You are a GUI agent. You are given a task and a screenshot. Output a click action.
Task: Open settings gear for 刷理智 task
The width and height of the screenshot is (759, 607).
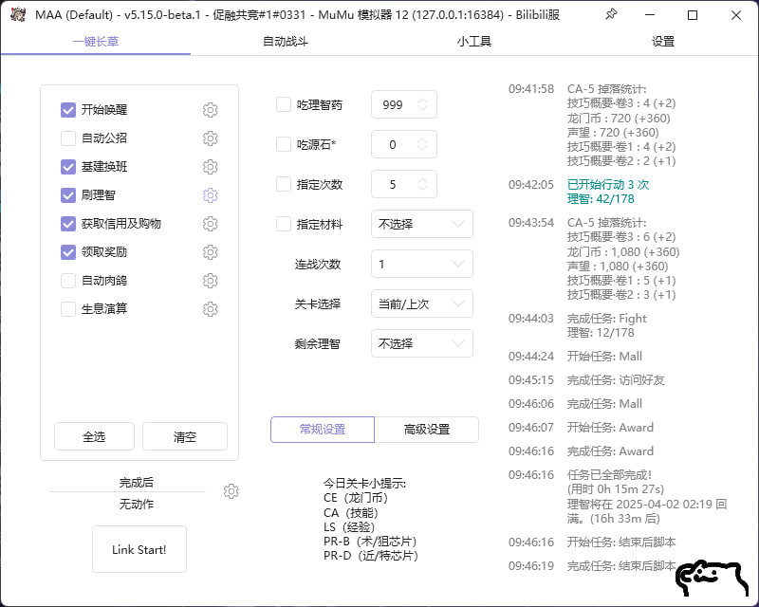pyautogui.click(x=211, y=195)
